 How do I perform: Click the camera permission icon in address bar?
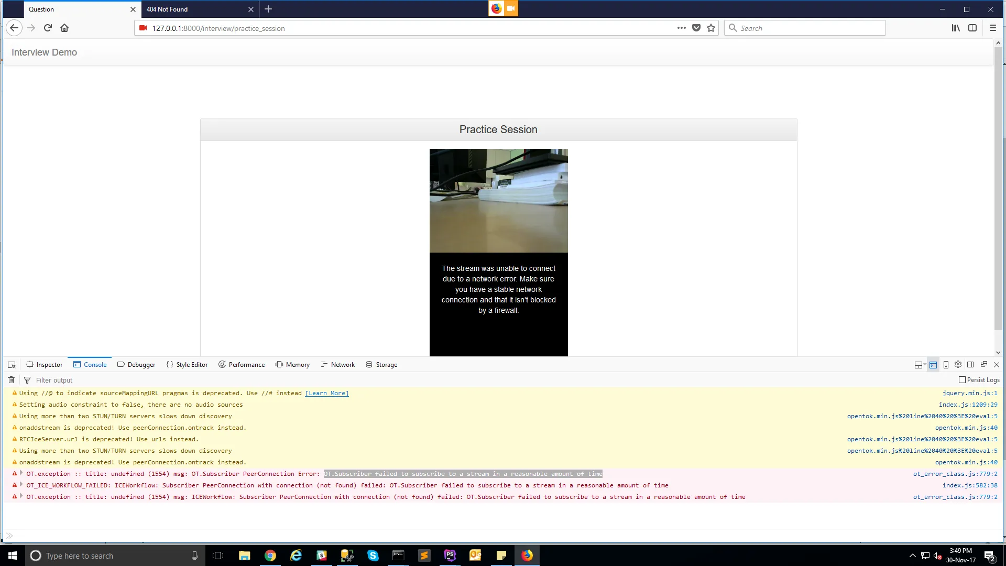(143, 28)
